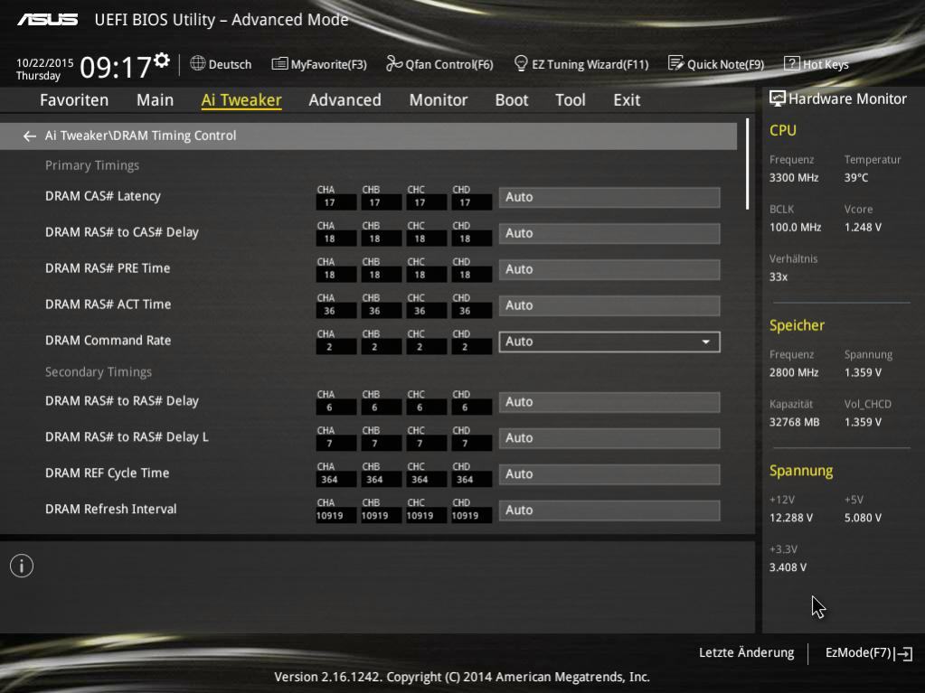Click the globe language icon
The width and height of the screenshot is (925, 693).
[x=198, y=63]
